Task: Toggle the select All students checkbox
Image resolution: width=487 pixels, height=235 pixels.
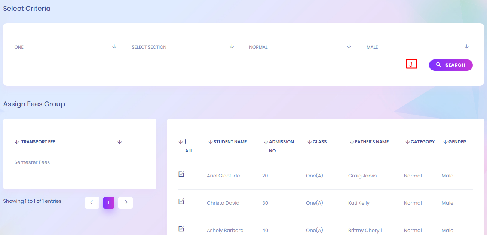Action: click(x=188, y=141)
